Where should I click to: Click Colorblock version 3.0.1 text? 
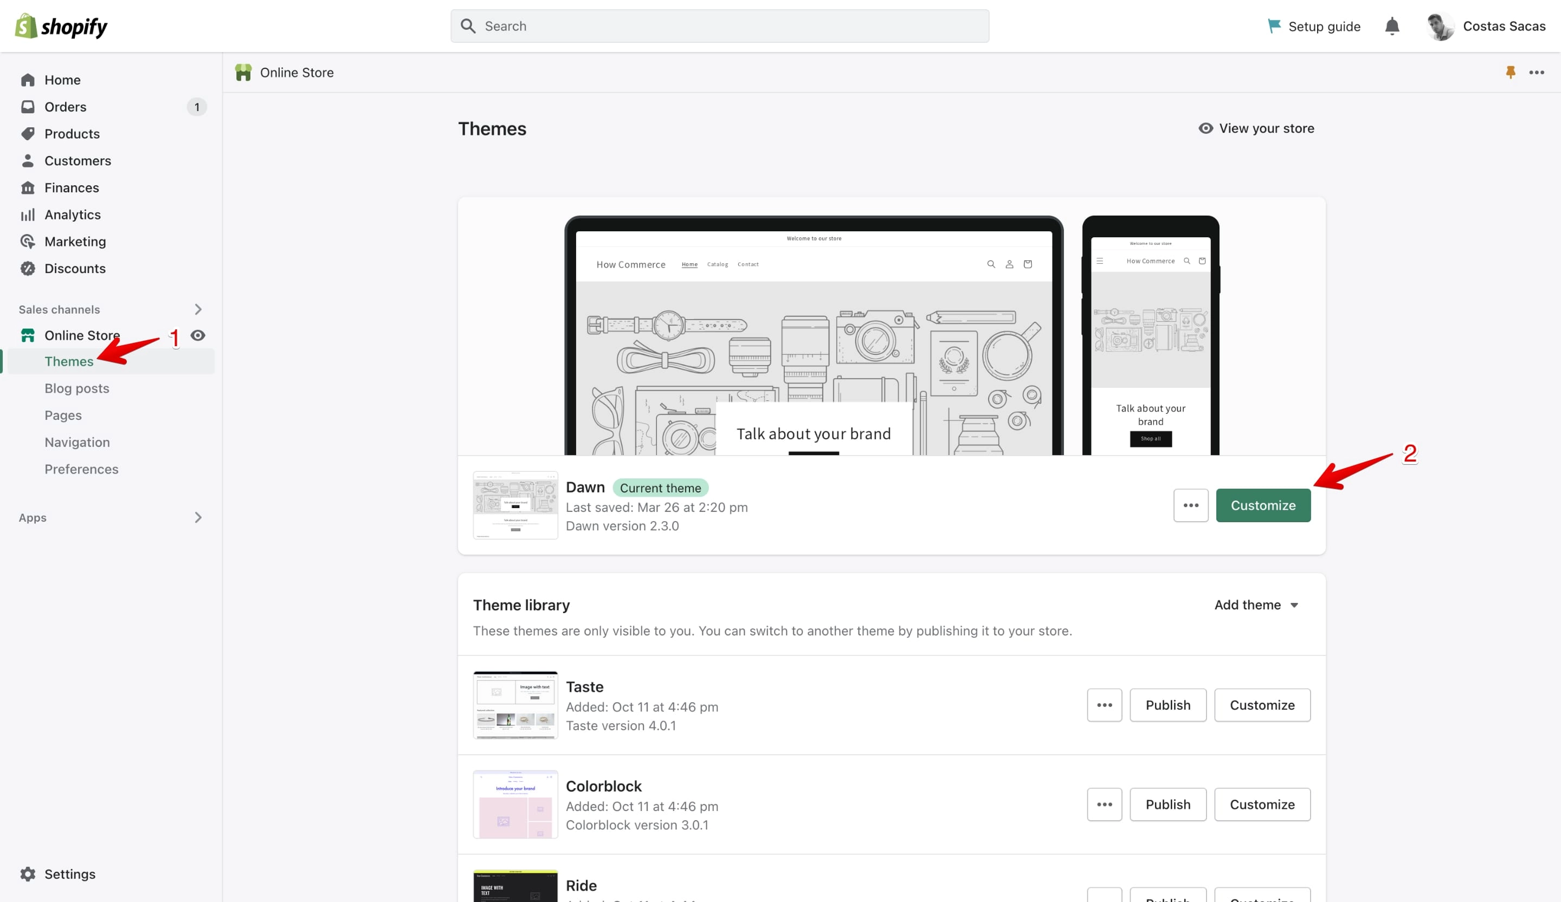637,825
